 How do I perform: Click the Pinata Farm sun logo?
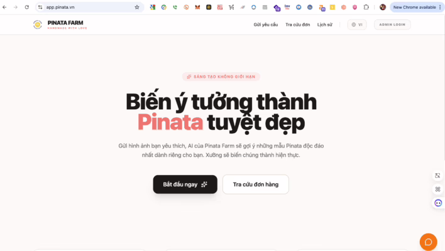click(x=38, y=24)
